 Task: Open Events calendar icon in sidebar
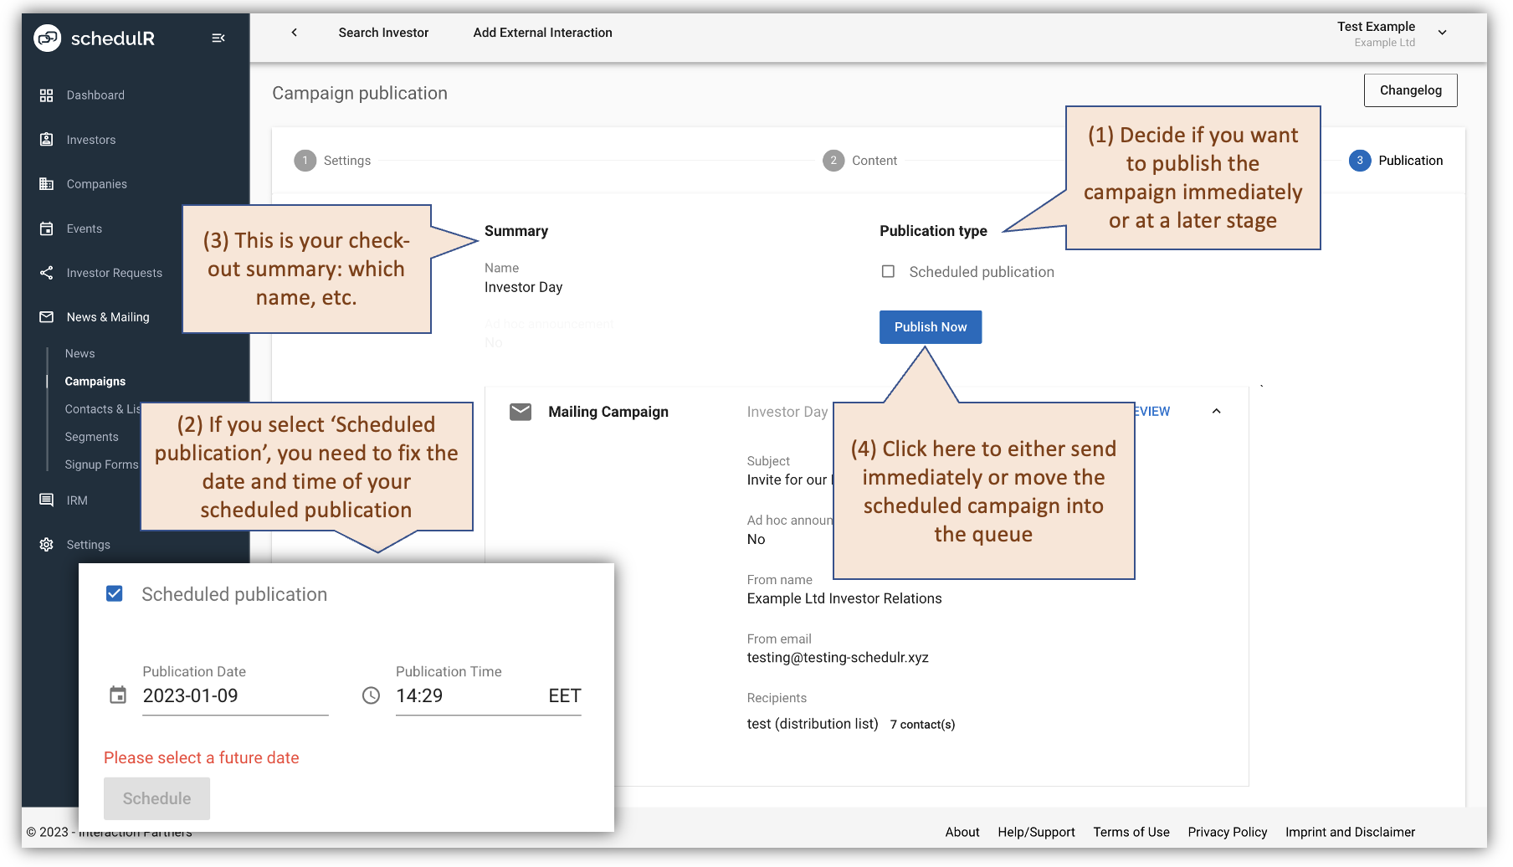tap(47, 228)
